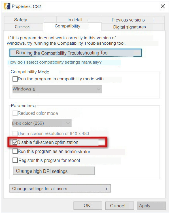170x214 pixels.
Task: Go to the Previous versions tab
Action: pos(128,20)
